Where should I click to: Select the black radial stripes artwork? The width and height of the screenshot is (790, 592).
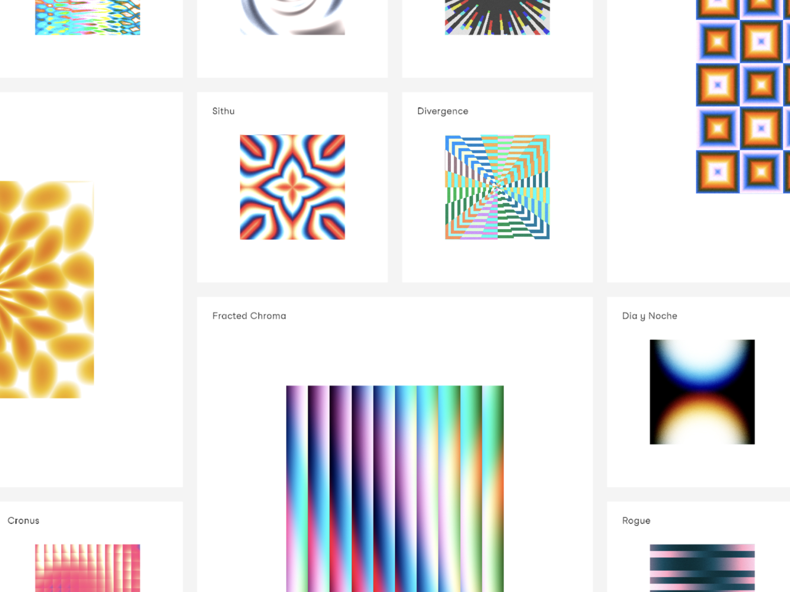[x=497, y=17]
